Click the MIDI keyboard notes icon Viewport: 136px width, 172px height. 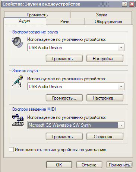(18, 120)
